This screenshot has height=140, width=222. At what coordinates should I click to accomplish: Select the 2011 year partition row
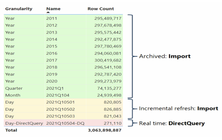(52, 18)
